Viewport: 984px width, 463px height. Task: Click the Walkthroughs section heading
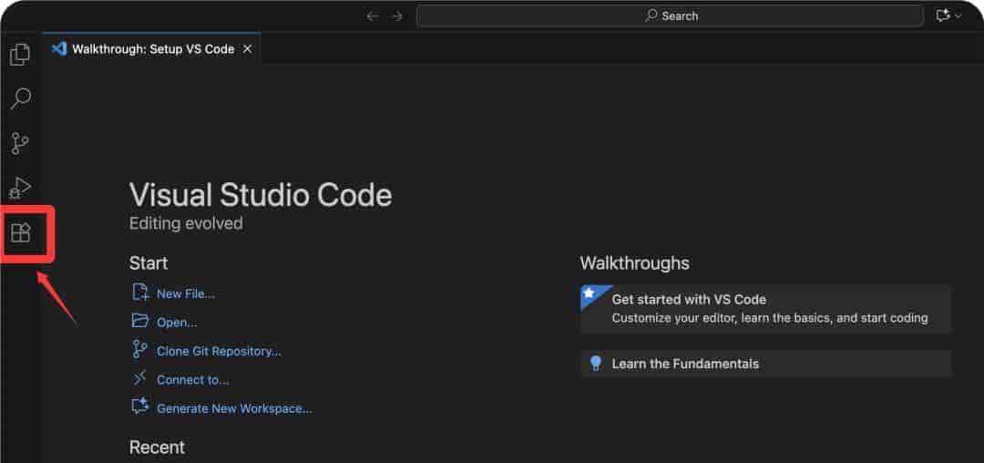pos(634,263)
